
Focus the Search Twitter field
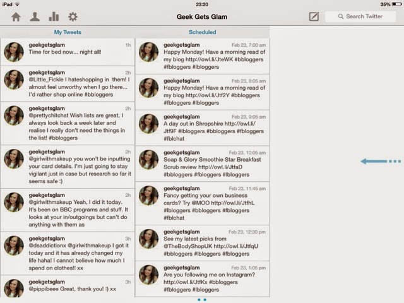click(x=360, y=16)
